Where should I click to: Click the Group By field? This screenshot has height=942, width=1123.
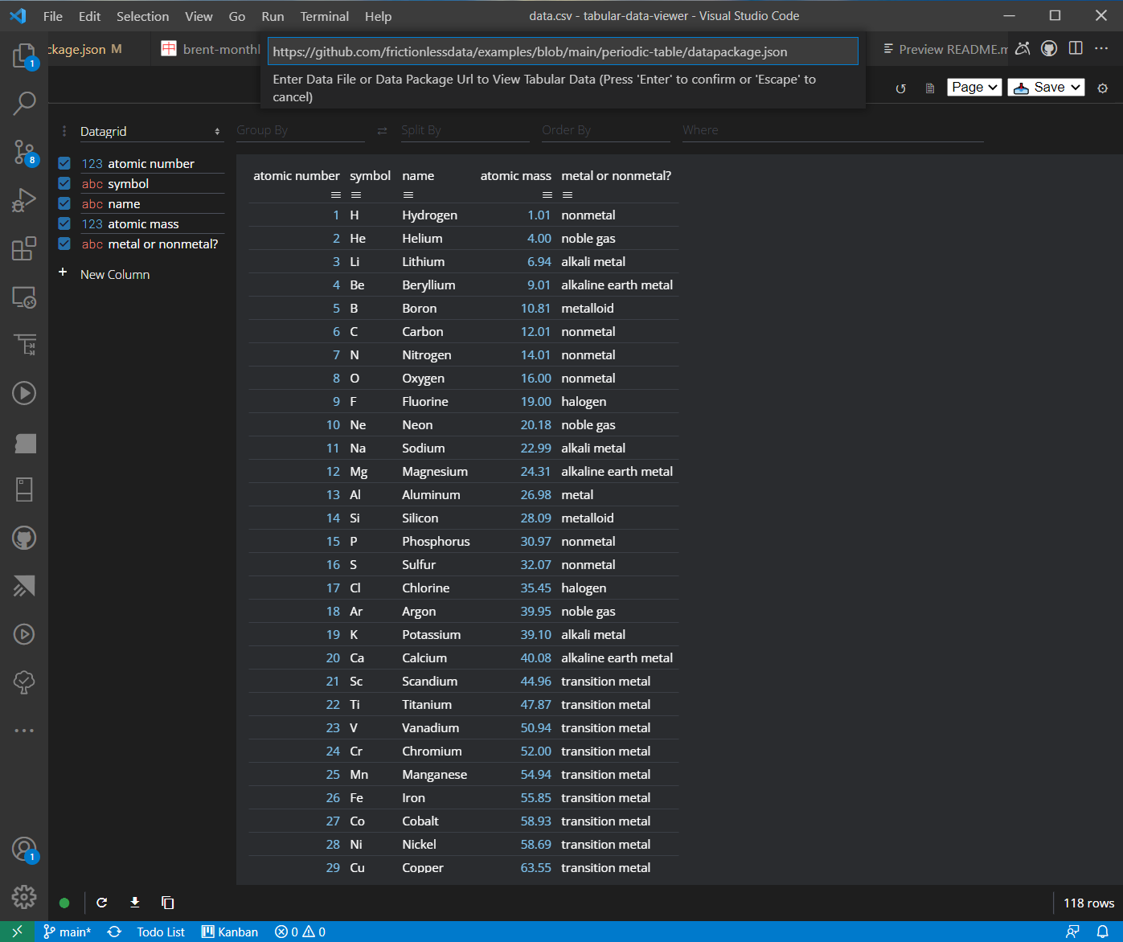[301, 130]
